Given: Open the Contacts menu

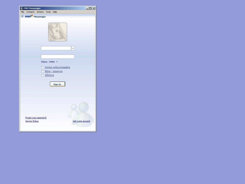Looking at the screenshot, I should click(30, 12).
